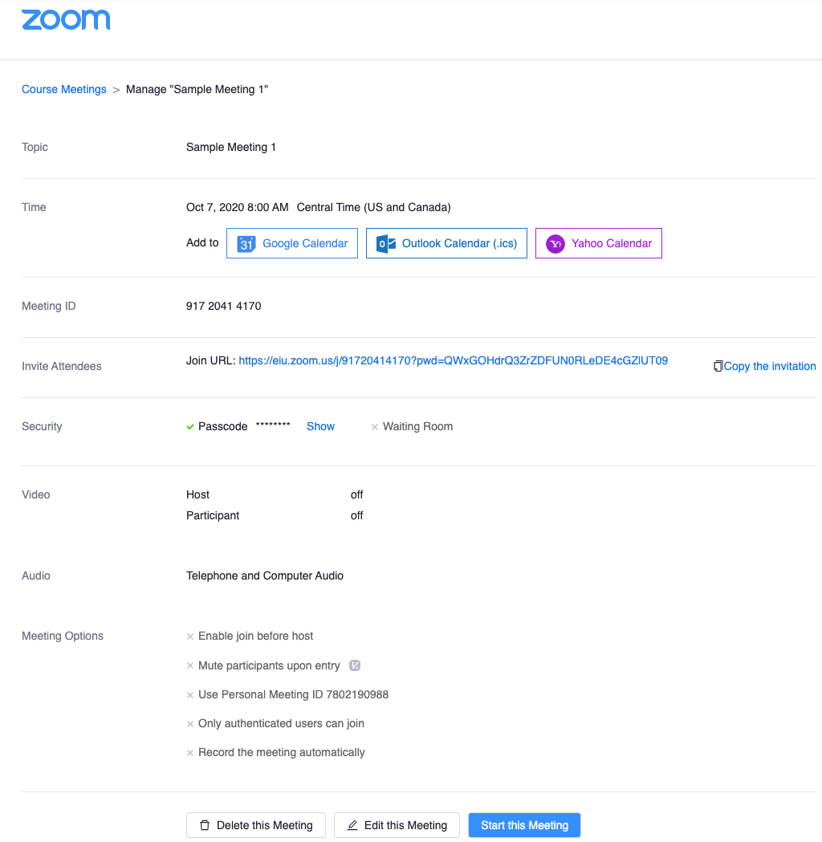This screenshot has width=822, height=842.
Task: Click the Yahoo Calendar icon
Action: click(x=555, y=244)
